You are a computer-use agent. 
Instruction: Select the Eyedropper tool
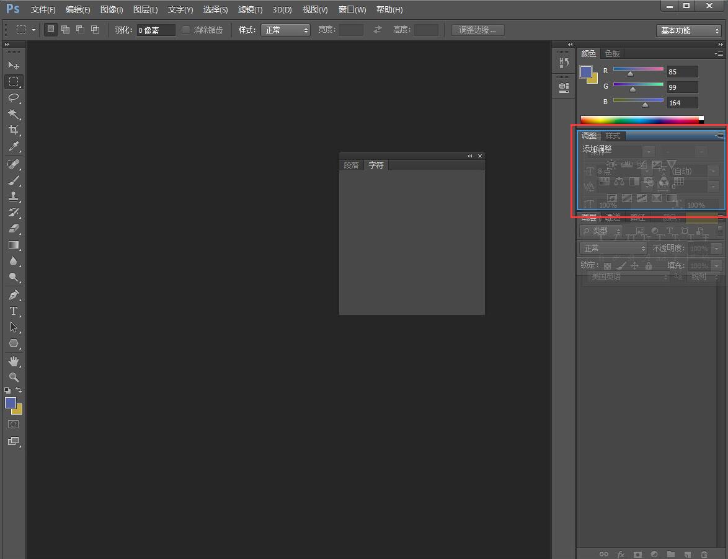(x=13, y=147)
